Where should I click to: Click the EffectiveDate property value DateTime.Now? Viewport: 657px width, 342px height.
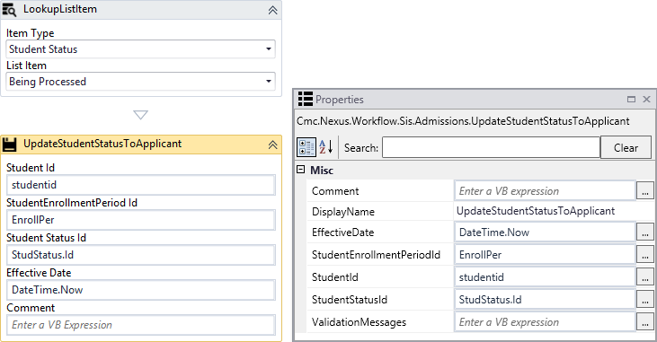545,232
